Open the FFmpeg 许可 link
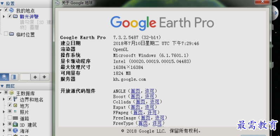The height and width of the screenshot is (136, 280). click(x=152, y=113)
